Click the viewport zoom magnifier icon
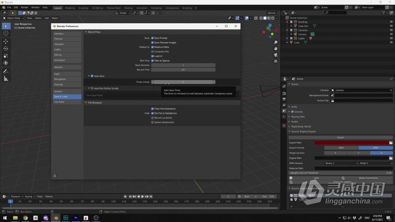This screenshot has width=395, height=222. pos(276,42)
